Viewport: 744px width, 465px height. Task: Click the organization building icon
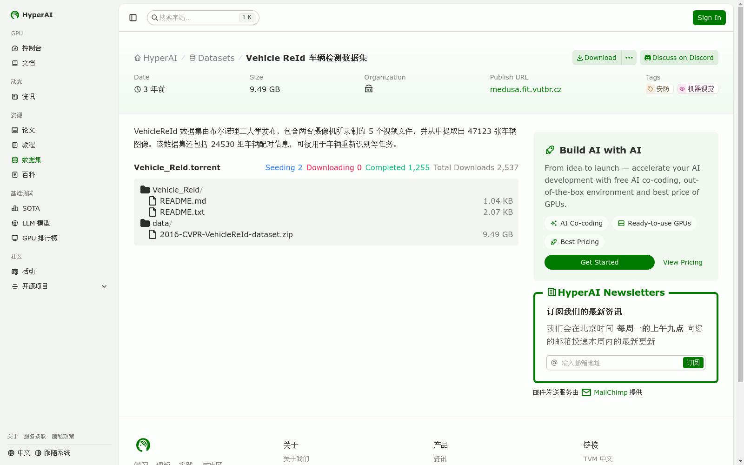pyautogui.click(x=369, y=89)
